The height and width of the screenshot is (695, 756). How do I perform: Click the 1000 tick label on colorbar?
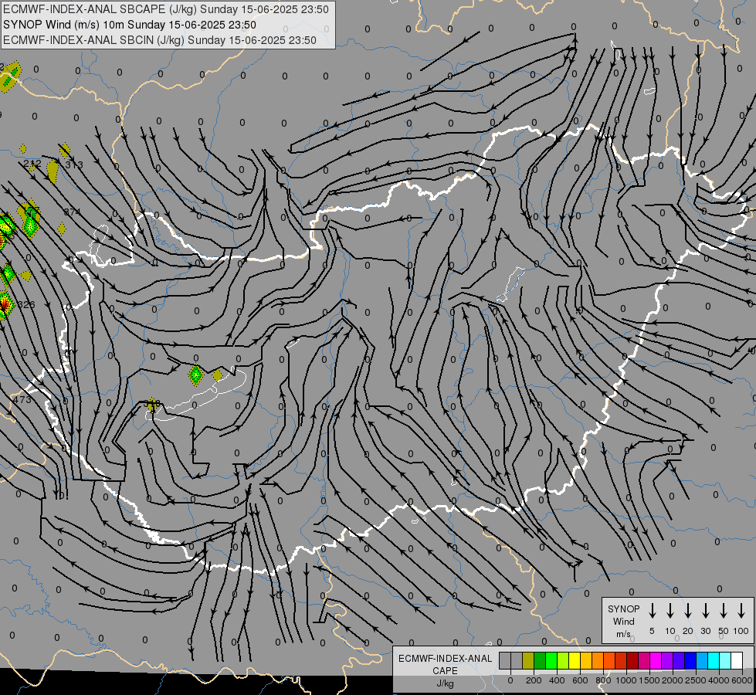(626, 680)
